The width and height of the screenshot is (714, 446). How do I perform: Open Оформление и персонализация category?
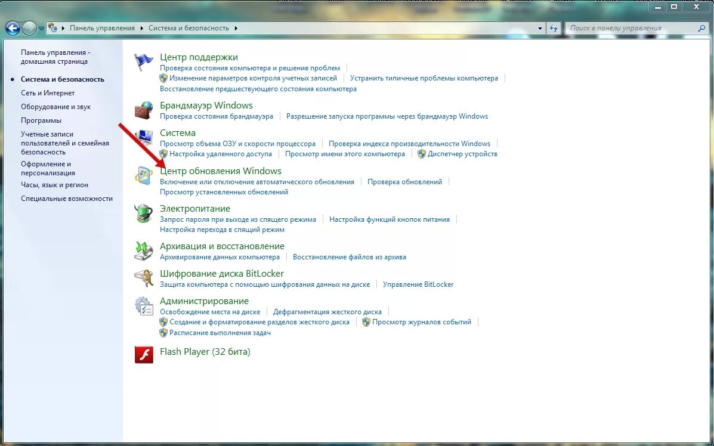(48, 168)
